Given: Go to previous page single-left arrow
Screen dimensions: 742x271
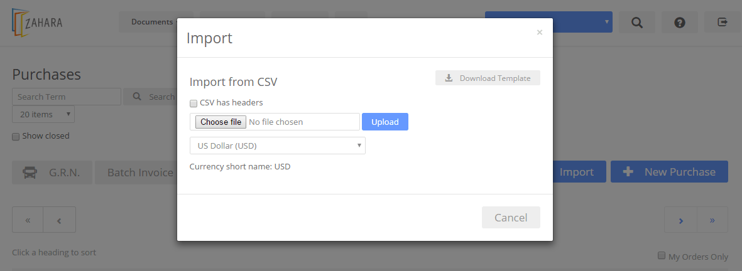Looking at the screenshot, I should [59, 220].
